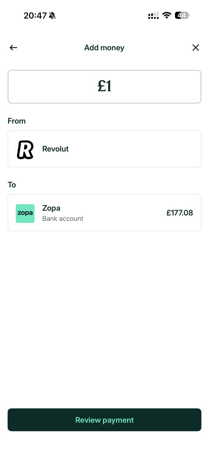This screenshot has width=209, height=455.
Task: Tap the Wi-Fi status icon
Action: click(x=167, y=16)
